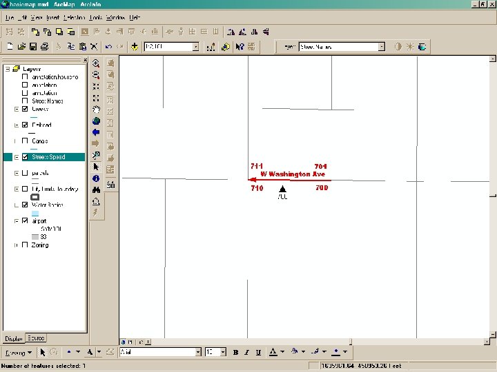Print the map with printer icon
The image size is (497, 372).
click(44, 47)
